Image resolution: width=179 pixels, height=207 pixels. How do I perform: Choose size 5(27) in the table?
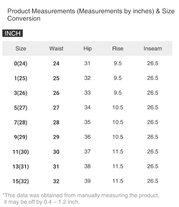(x=21, y=108)
